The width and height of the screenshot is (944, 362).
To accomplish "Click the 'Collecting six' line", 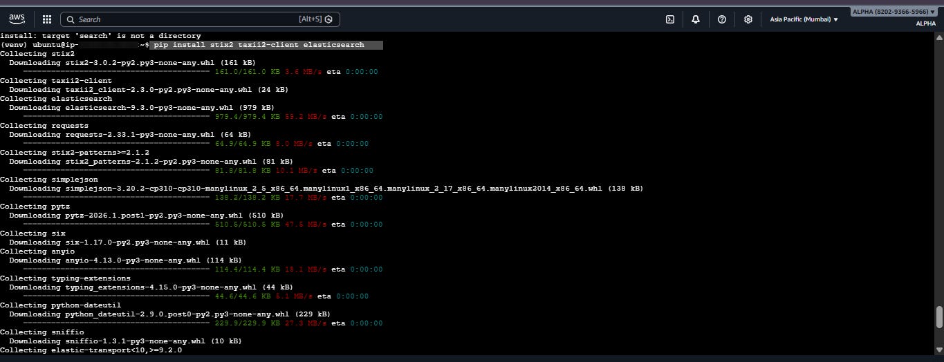I will 33,234.
